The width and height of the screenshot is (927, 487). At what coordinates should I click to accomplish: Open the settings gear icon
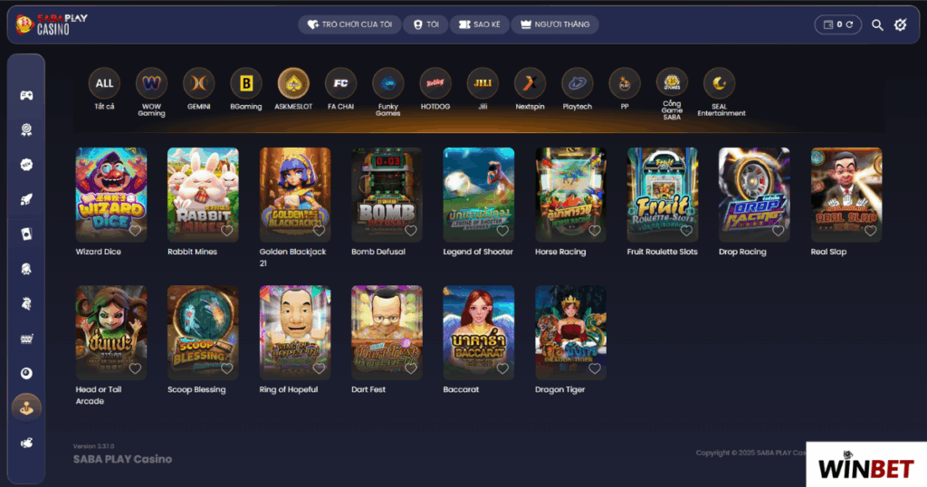[901, 24]
